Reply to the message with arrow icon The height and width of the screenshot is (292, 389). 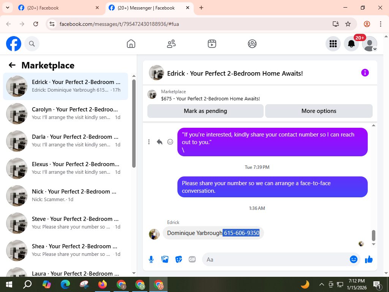[x=160, y=142]
